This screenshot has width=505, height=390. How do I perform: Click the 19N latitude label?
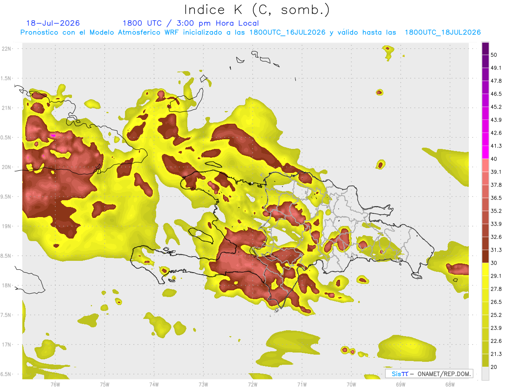coord(7,226)
